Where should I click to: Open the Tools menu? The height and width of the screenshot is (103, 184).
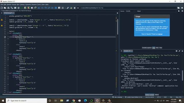39,5
